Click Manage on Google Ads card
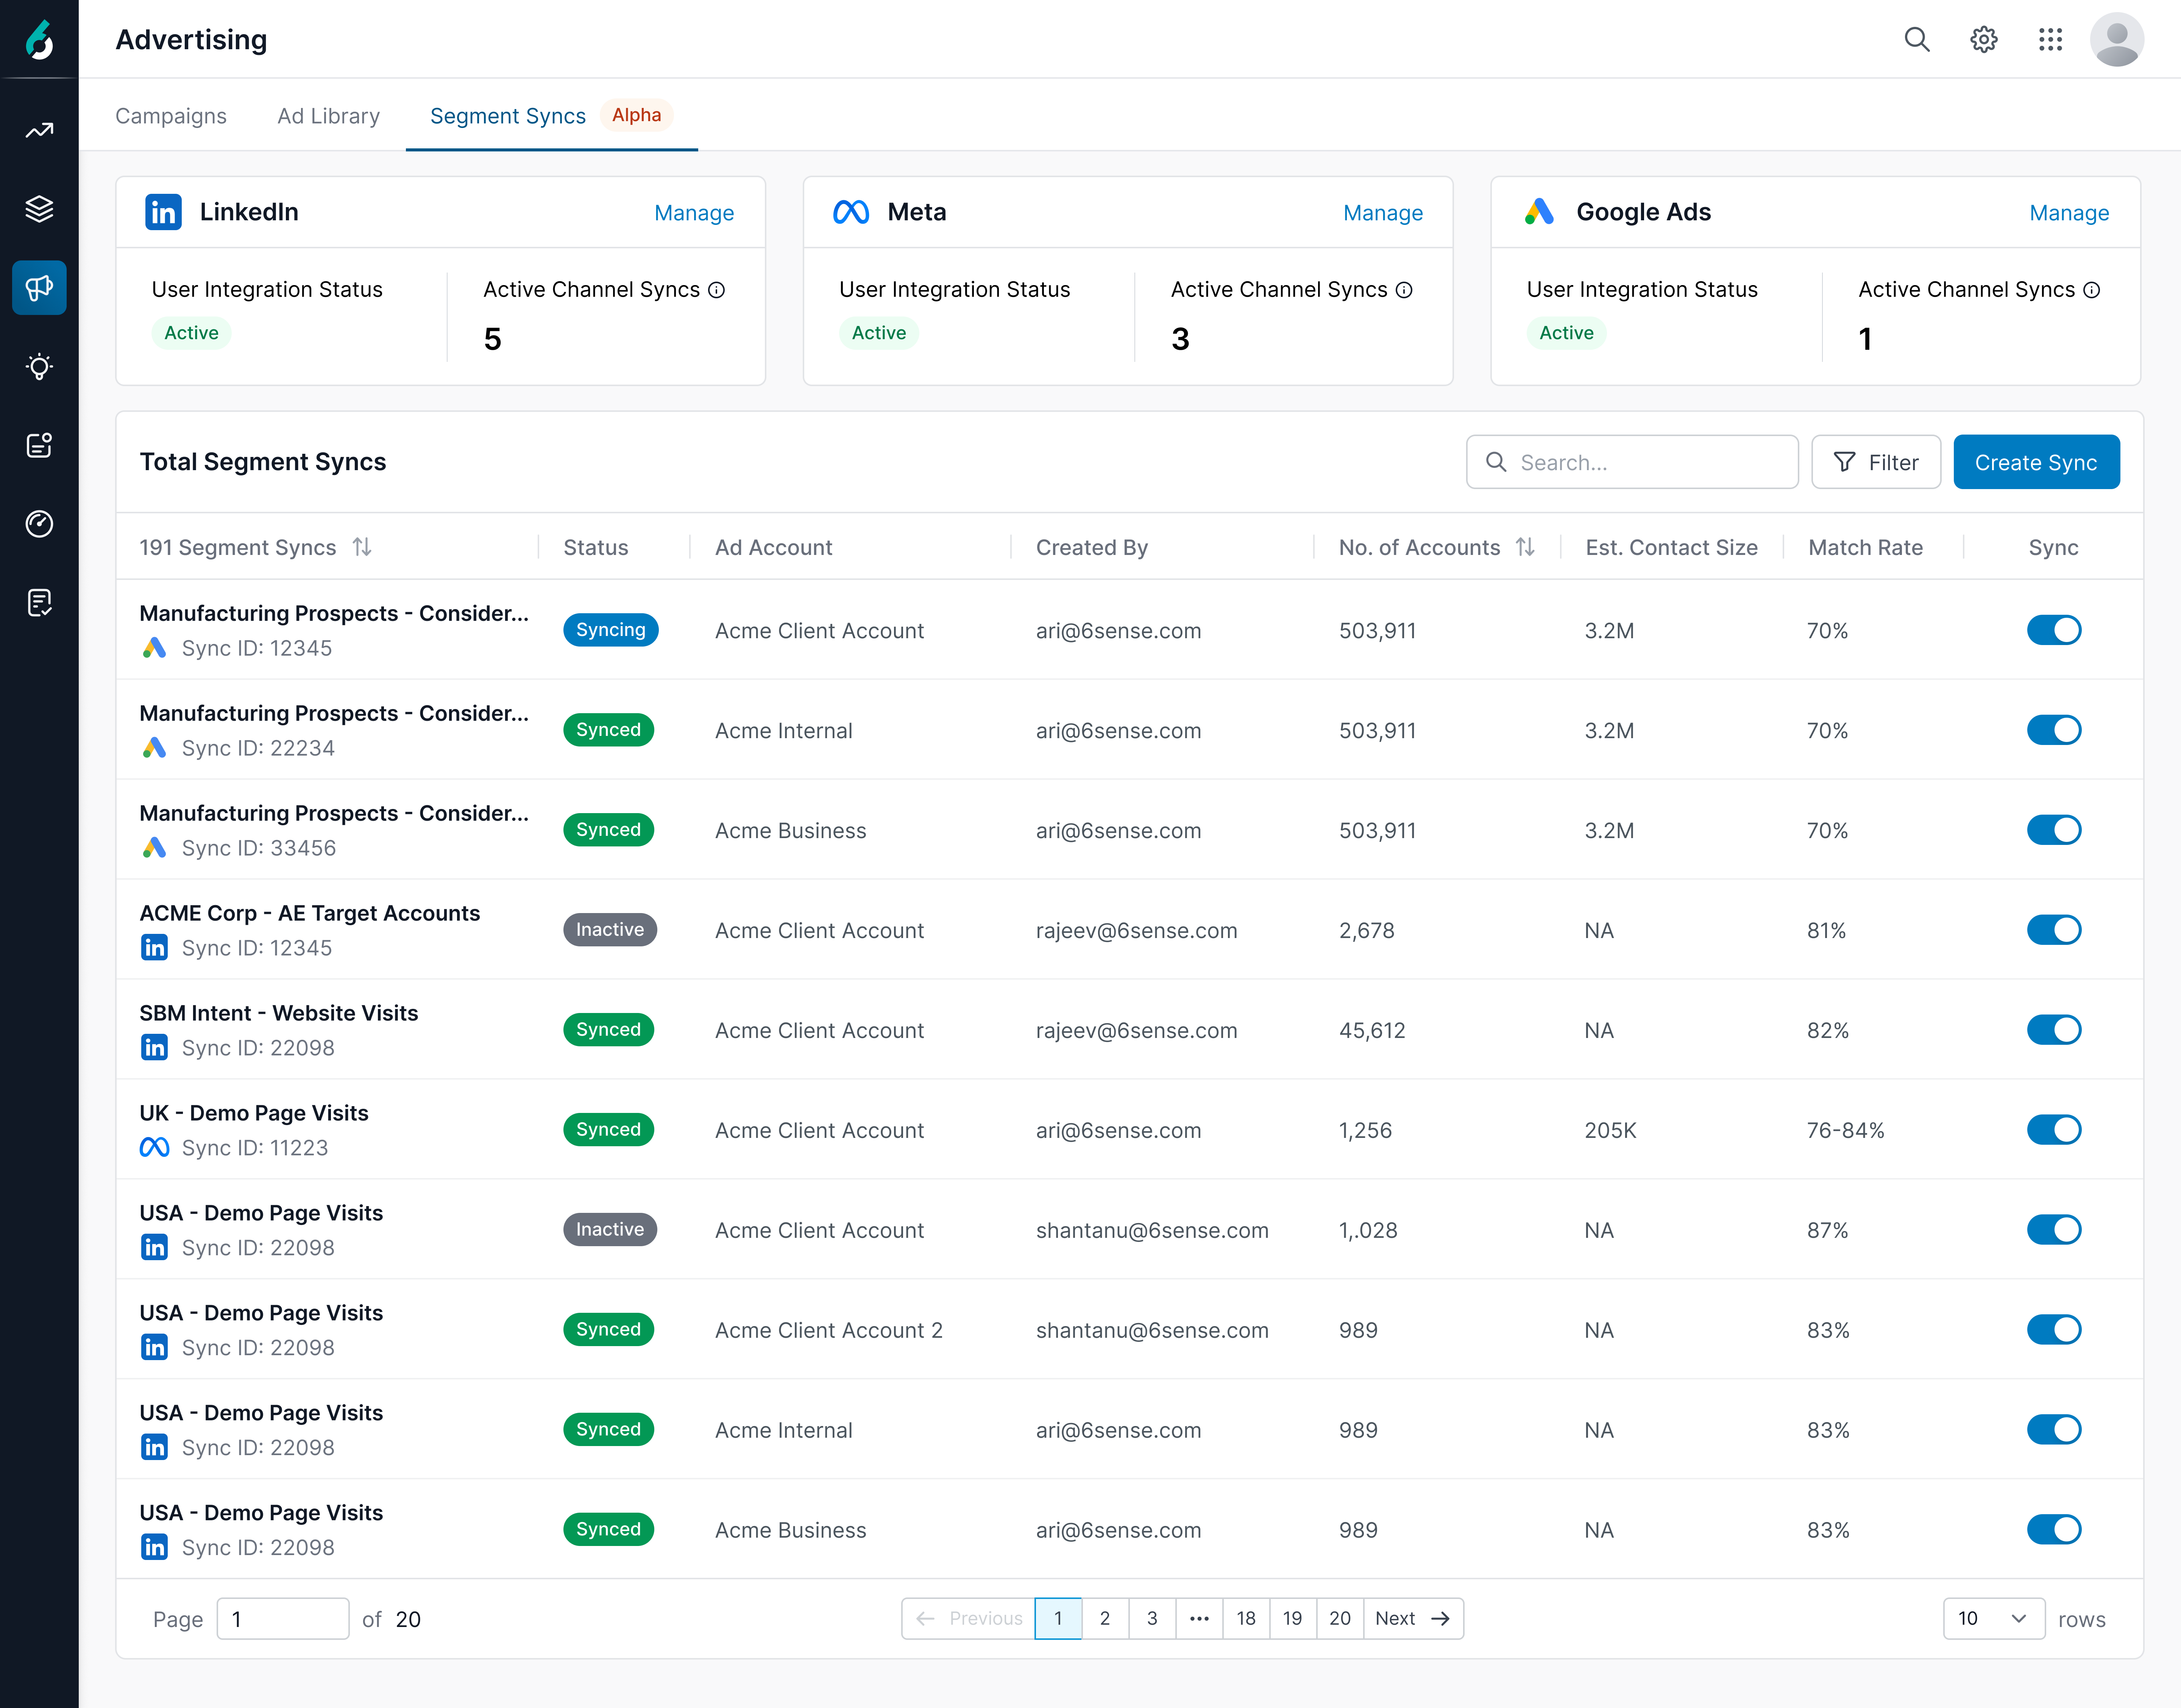2181x1708 pixels. (2069, 213)
